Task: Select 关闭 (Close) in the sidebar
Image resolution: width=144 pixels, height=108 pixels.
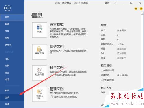Action: (x=12, y=80)
